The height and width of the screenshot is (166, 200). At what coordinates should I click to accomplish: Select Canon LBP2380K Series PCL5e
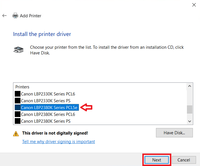coord(49,107)
